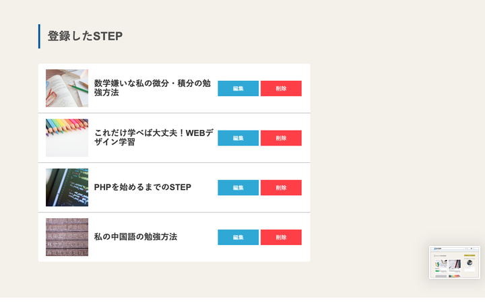Image resolution: width=485 pixels, height=303 pixels.
Task: Delete the WEBデザイン学習 STEP
Action: (x=281, y=138)
